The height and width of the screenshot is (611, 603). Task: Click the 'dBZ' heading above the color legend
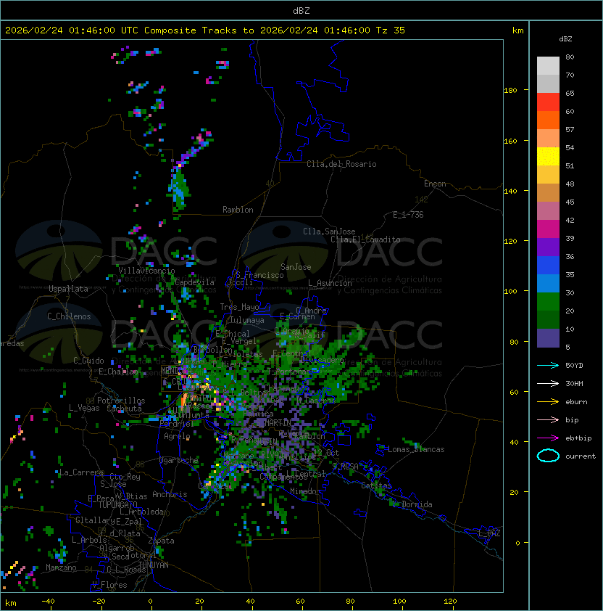565,39
